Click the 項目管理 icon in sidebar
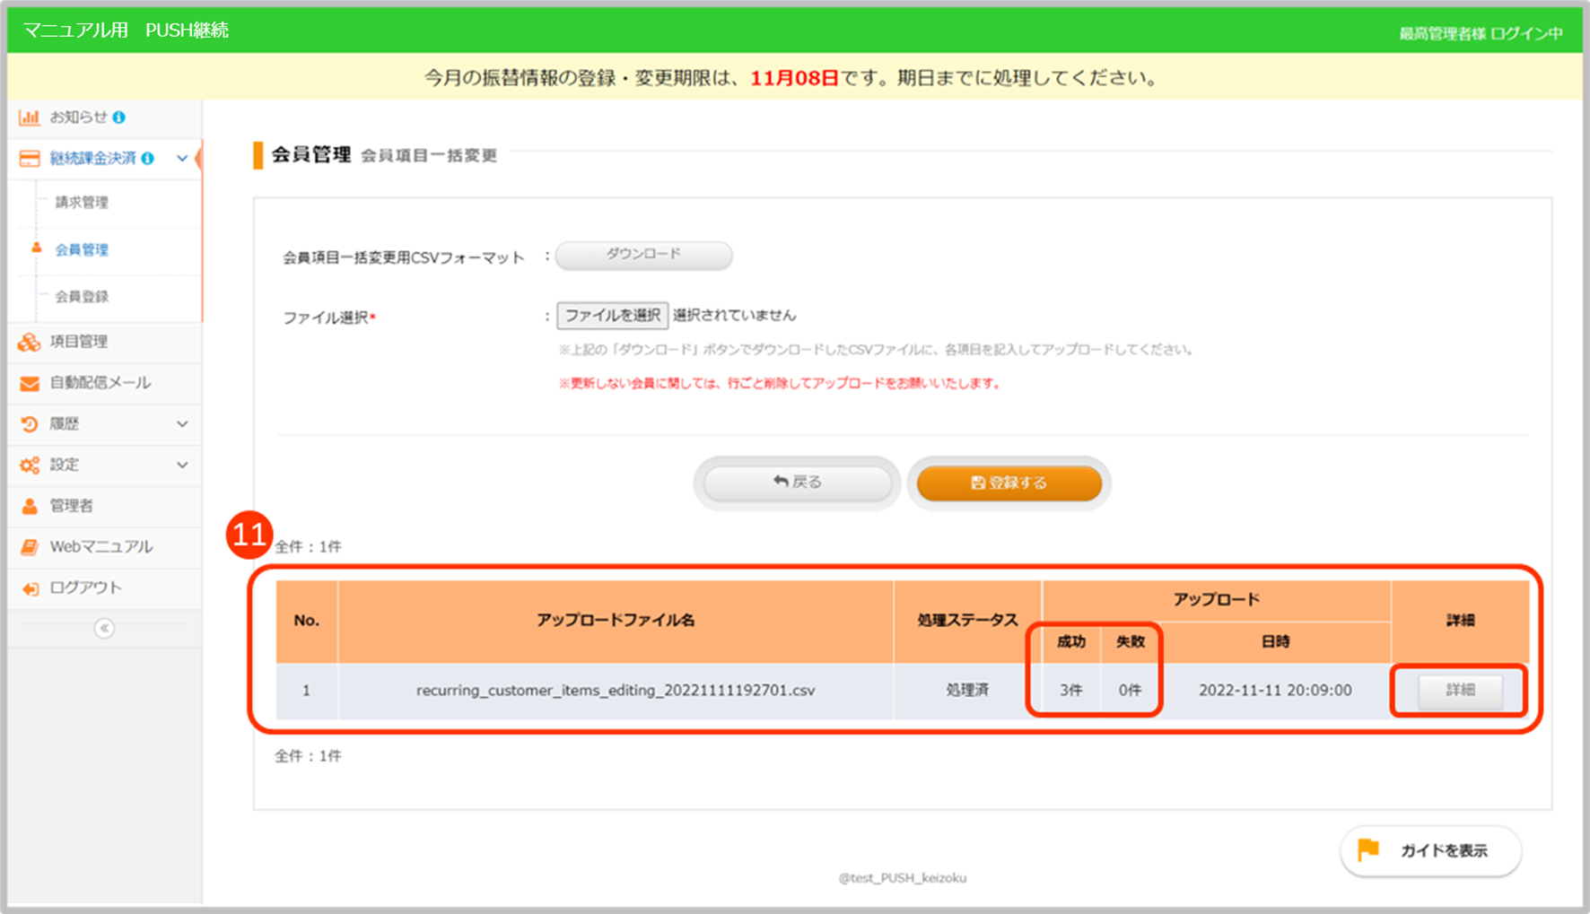The height and width of the screenshot is (914, 1590). pos(30,342)
